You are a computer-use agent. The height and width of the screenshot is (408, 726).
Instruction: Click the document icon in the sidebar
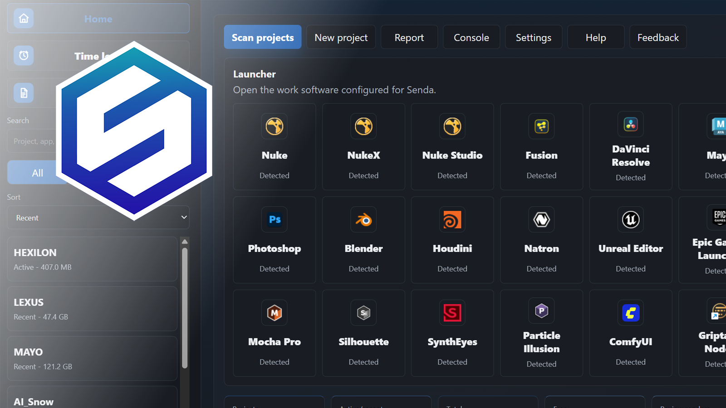pos(24,93)
